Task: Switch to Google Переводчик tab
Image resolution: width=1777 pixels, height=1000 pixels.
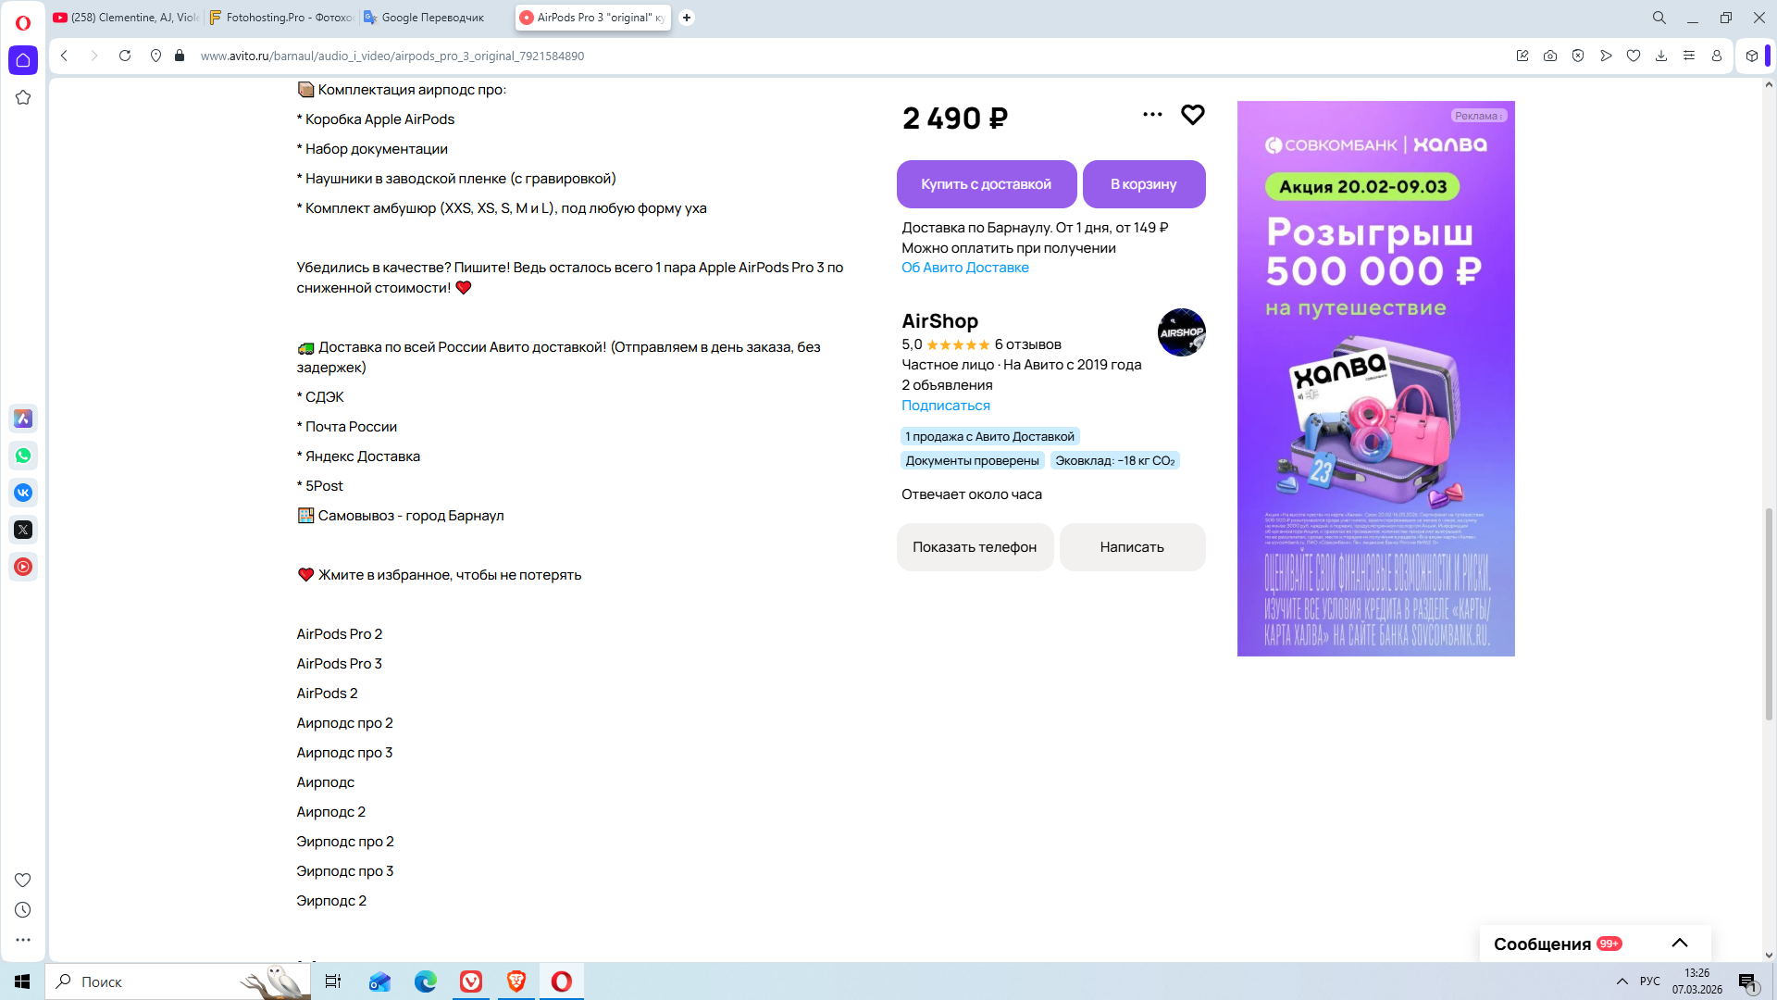Action: point(431,18)
